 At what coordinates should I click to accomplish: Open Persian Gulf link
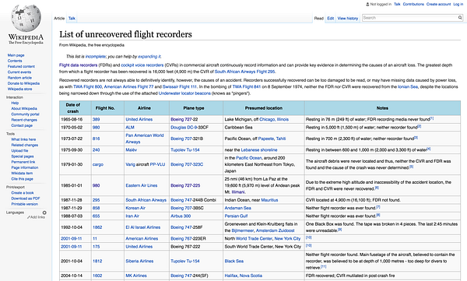[236, 216]
